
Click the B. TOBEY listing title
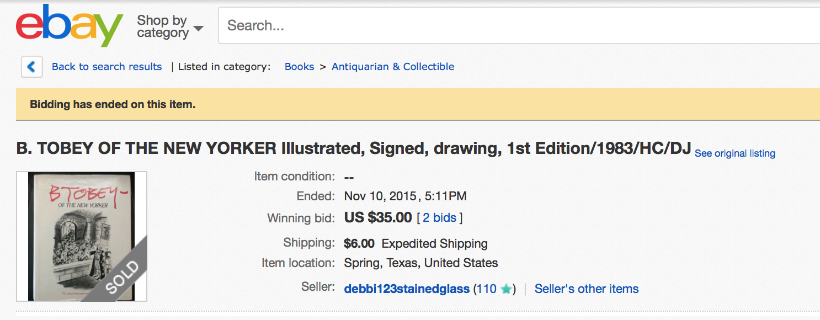353,148
